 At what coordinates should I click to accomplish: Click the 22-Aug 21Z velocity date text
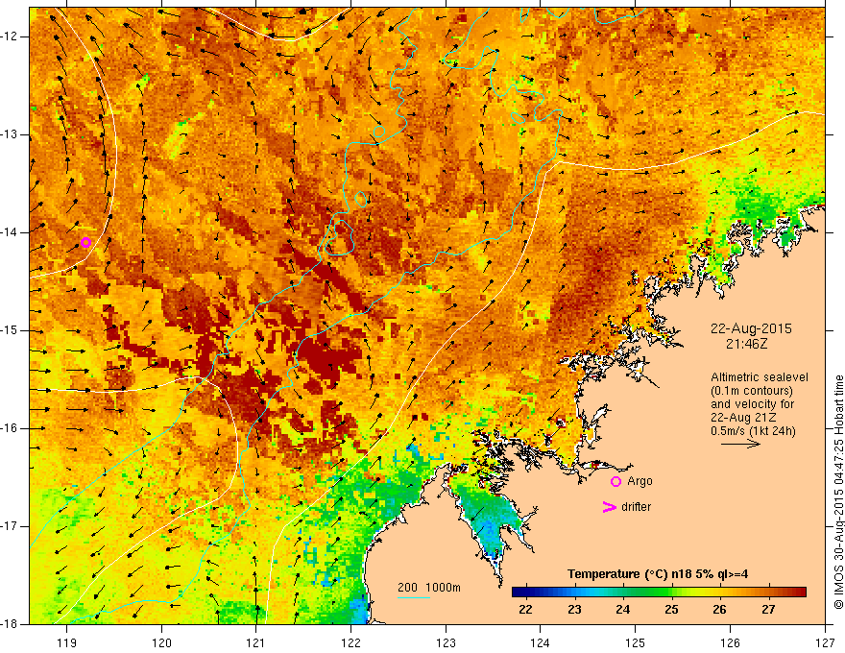pos(745,418)
